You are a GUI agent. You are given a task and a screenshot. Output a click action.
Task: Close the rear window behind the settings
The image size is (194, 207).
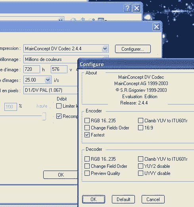[x=136, y=8]
